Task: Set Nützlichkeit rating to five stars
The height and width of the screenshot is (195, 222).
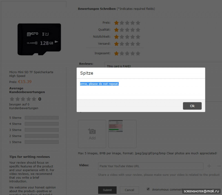Action: [x=138, y=37]
